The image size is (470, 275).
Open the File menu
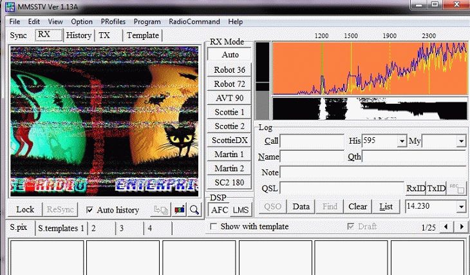pos(14,22)
